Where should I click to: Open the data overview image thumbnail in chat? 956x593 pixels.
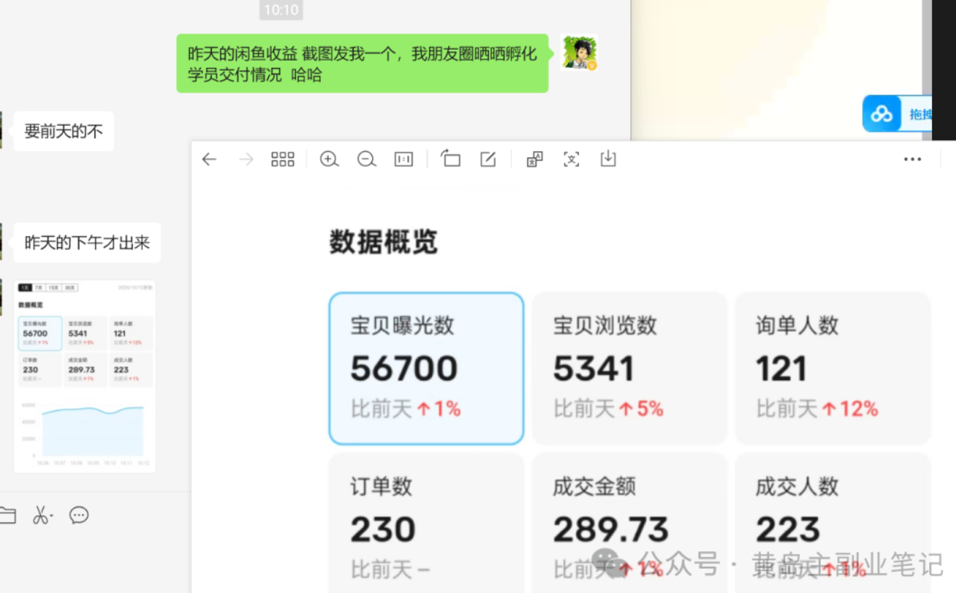coord(85,376)
